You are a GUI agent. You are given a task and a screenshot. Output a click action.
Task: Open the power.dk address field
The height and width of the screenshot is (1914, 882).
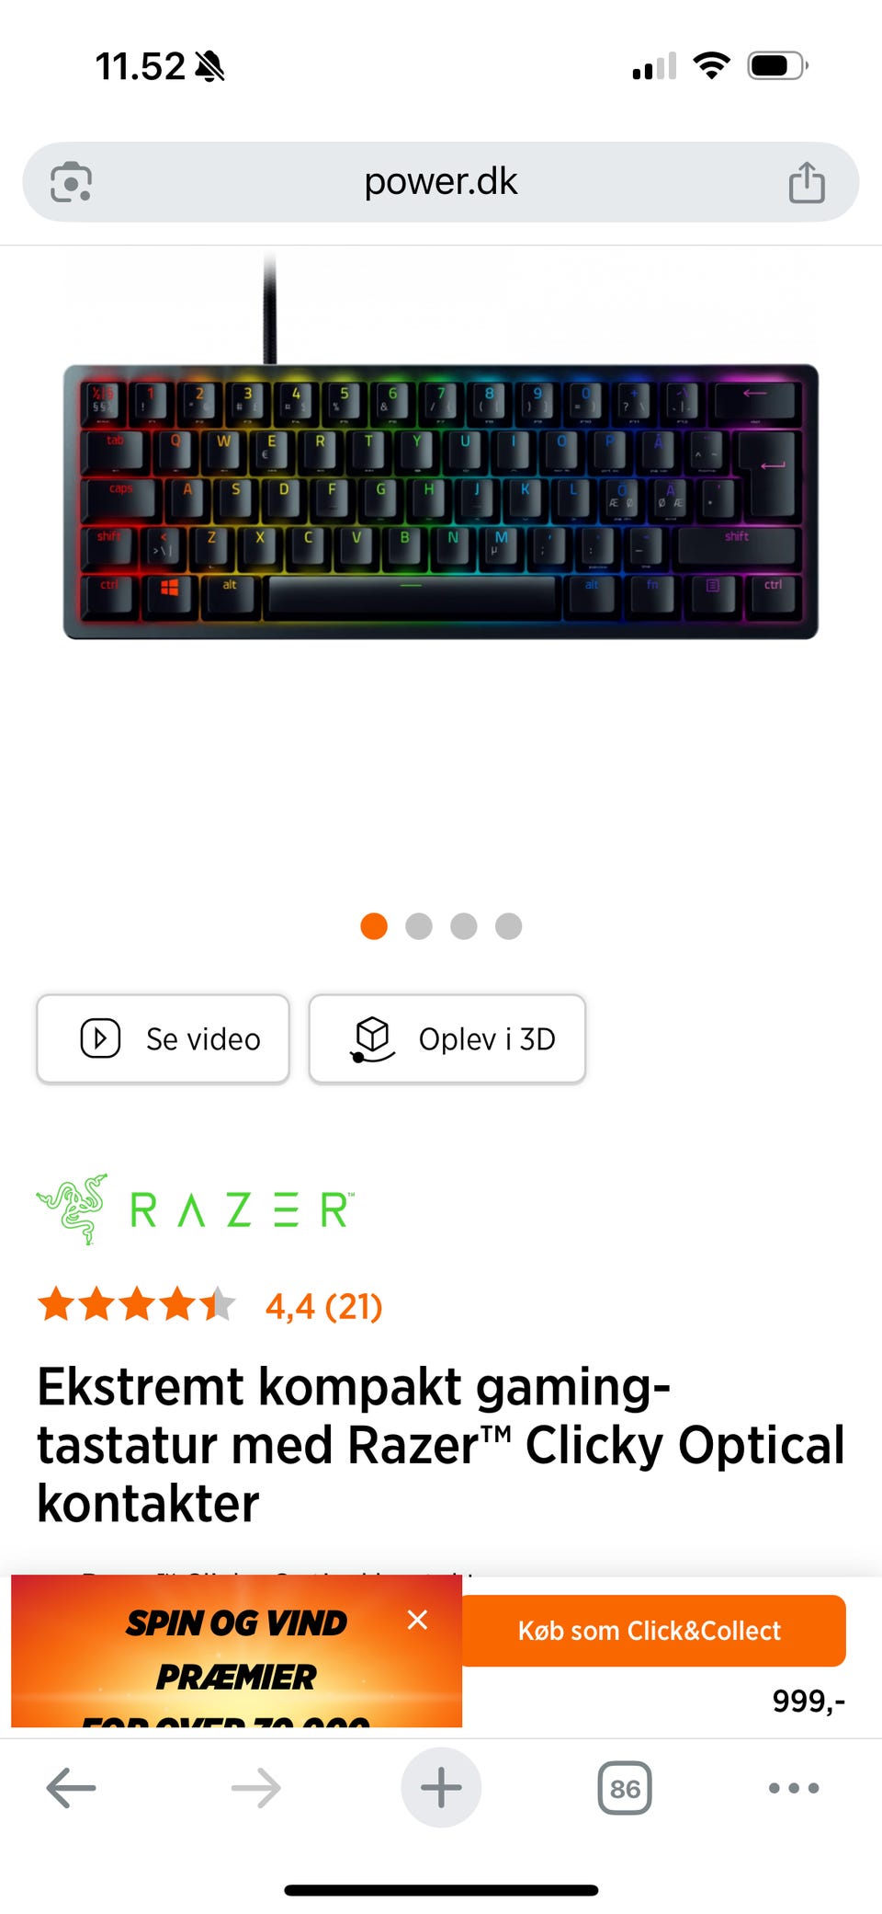(441, 182)
